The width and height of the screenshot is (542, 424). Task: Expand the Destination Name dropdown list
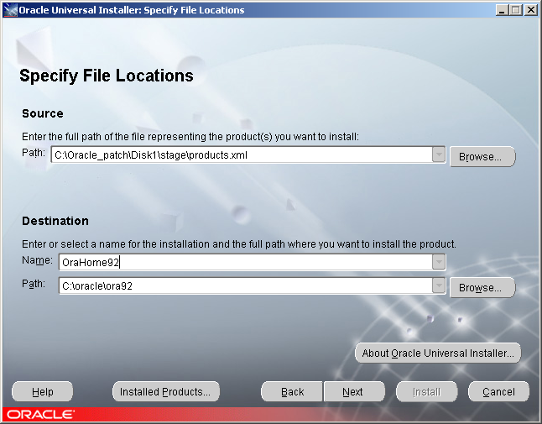click(x=438, y=262)
